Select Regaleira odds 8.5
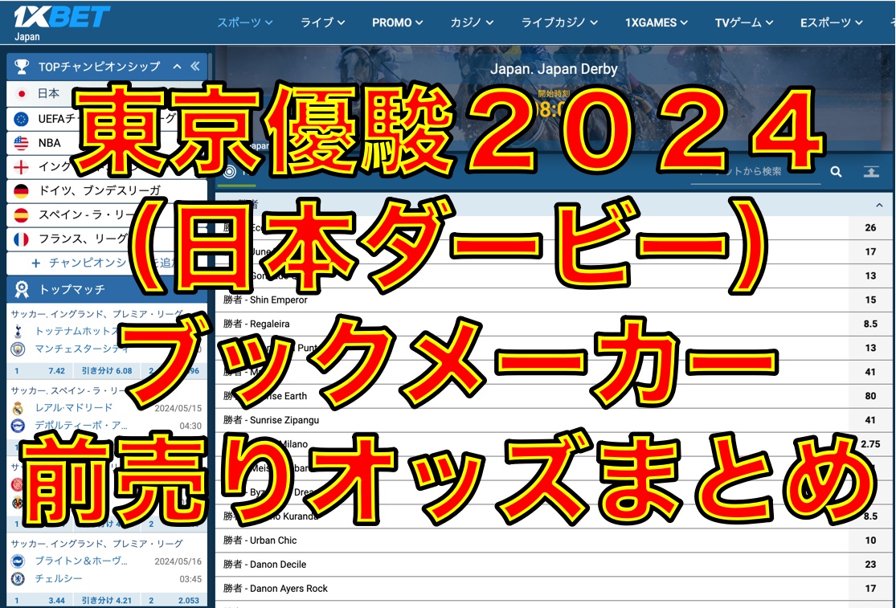 click(x=870, y=324)
